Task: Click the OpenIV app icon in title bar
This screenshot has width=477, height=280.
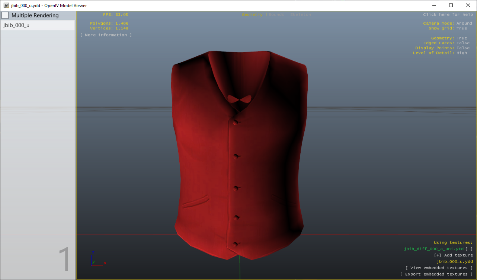Action: point(6,5)
